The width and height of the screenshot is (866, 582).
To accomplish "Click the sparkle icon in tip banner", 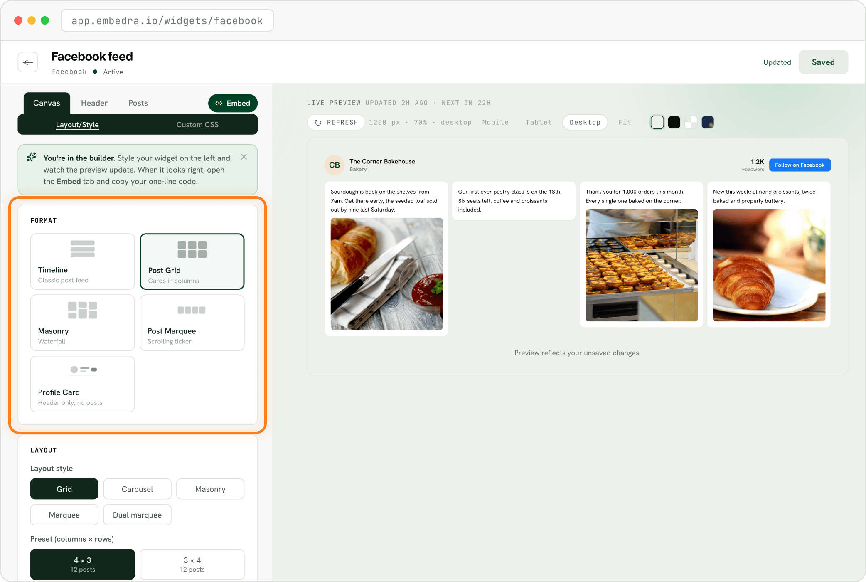I will click(32, 157).
